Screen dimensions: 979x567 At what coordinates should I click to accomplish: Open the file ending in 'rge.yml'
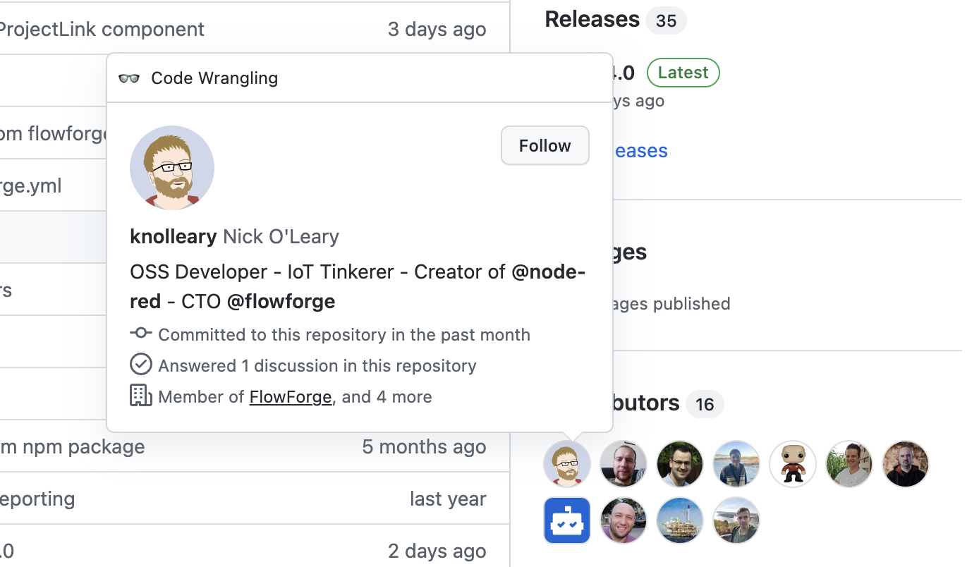click(31, 186)
